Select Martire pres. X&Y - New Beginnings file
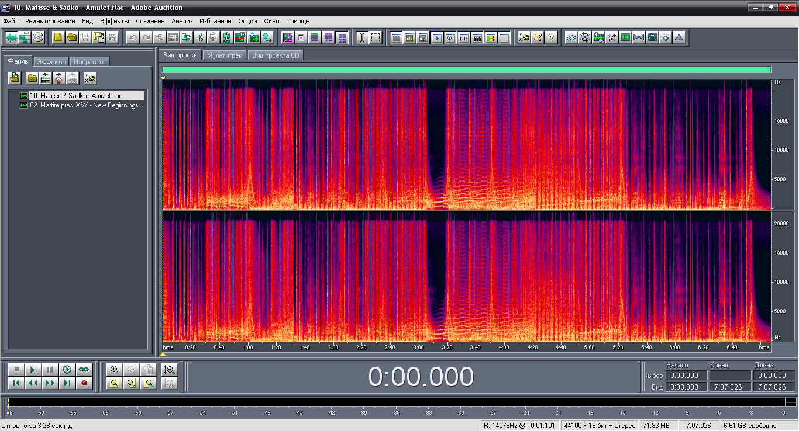 pos(86,105)
